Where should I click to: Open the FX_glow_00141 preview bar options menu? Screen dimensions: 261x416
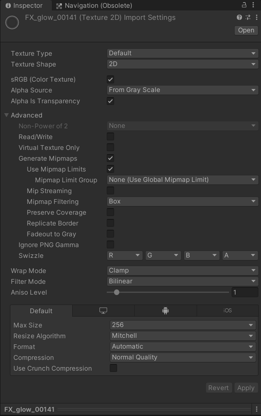(256, 409)
